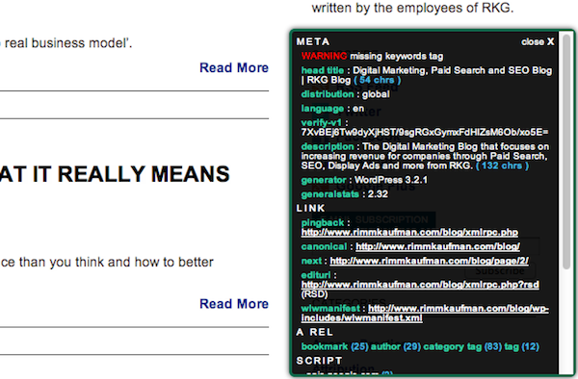Click the 'pingback' link label
Viewport: 578px width, 379px height.
coord(323,222)
